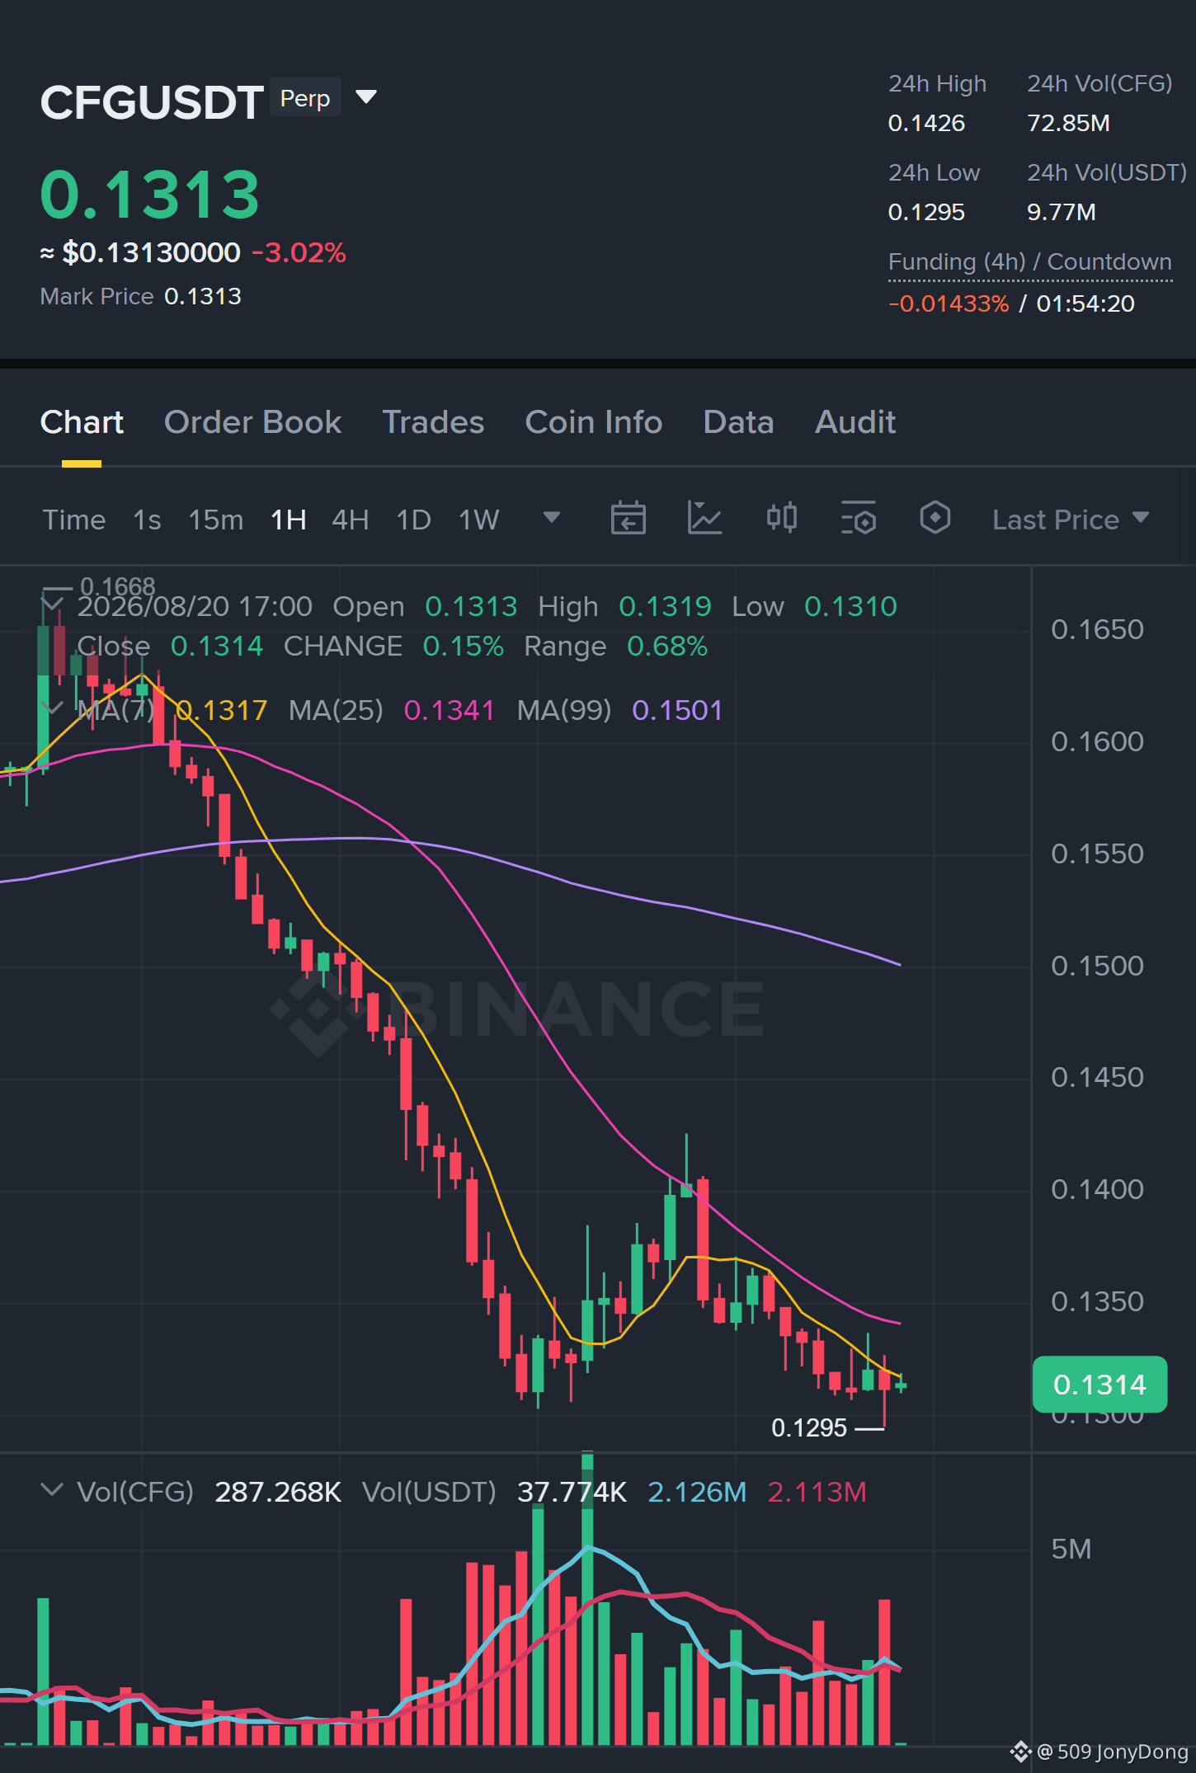Select the candlestick chart style icon

pyautogui.click(x=781, y=518)
